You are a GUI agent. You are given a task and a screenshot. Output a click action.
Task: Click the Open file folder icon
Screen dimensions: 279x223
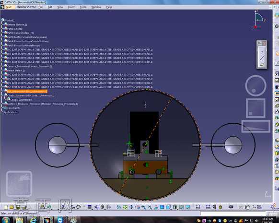[12, 207]
